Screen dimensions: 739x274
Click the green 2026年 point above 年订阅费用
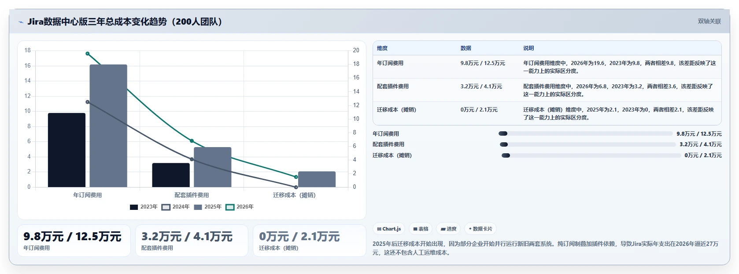88,54
